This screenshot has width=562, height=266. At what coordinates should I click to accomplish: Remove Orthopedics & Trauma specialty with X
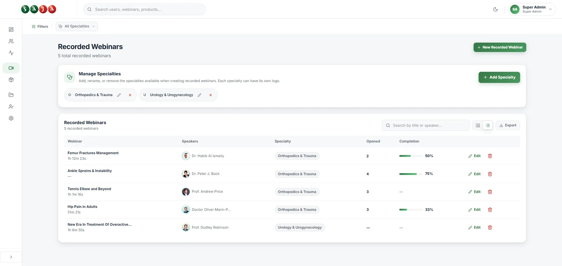[130, 95]
